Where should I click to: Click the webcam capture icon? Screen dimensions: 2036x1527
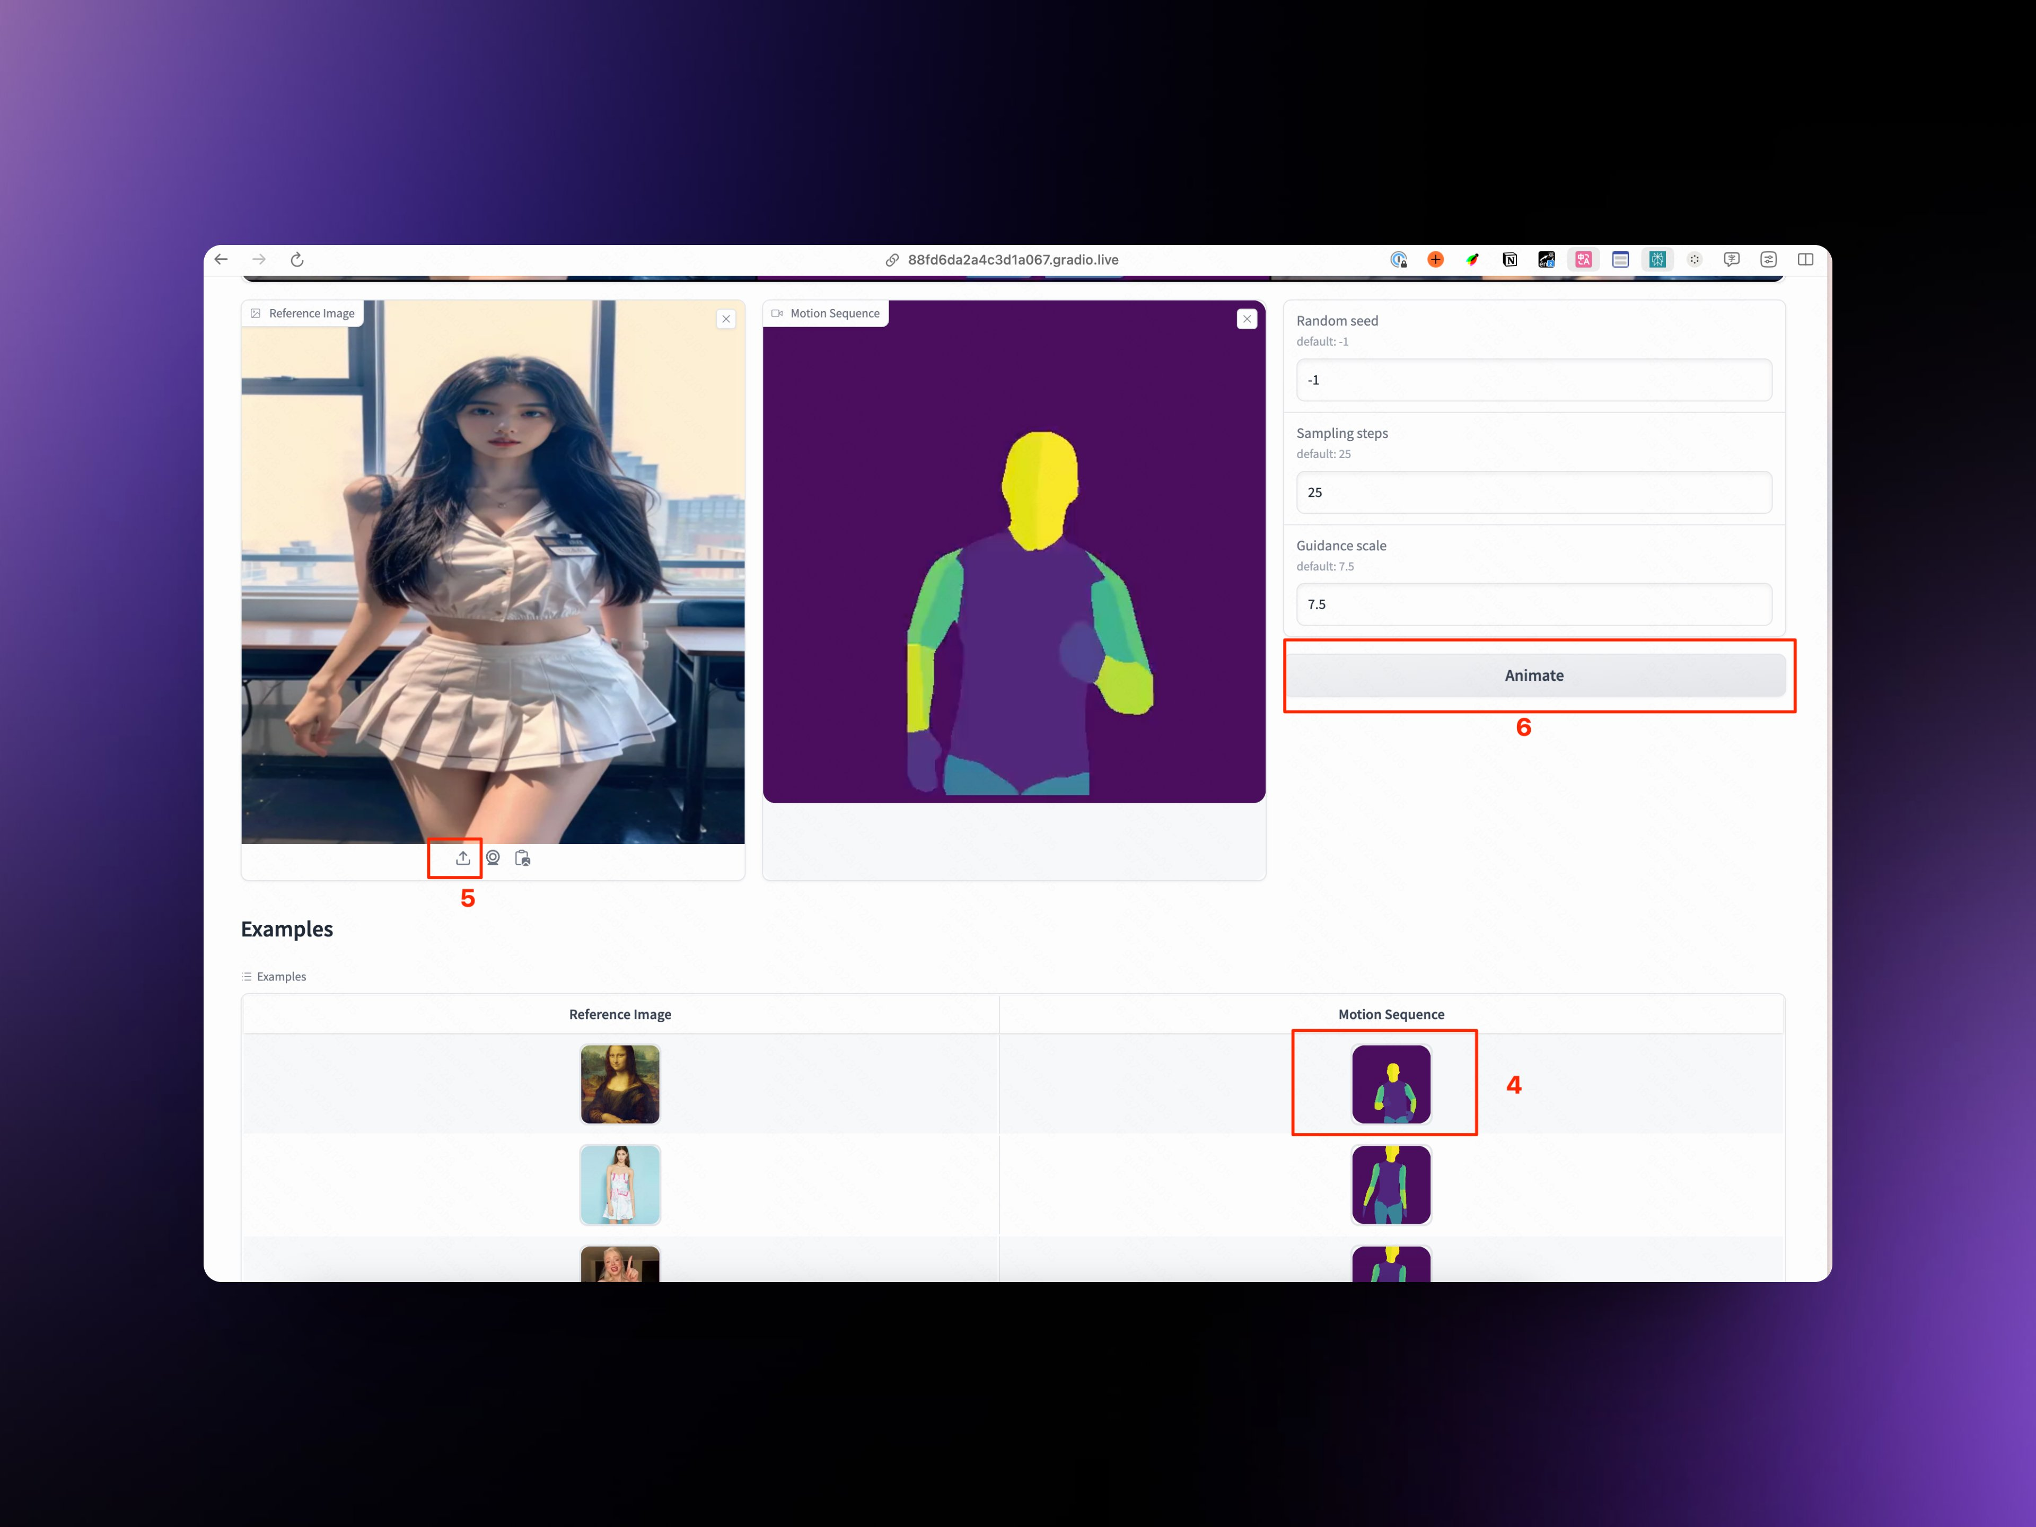pyautogui.click(x=493, y=858)
